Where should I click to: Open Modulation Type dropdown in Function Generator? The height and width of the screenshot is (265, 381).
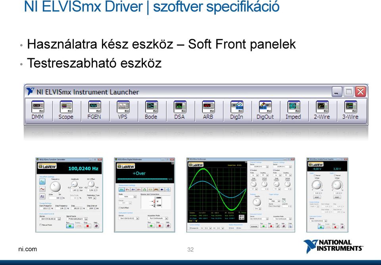pos(92,198)
